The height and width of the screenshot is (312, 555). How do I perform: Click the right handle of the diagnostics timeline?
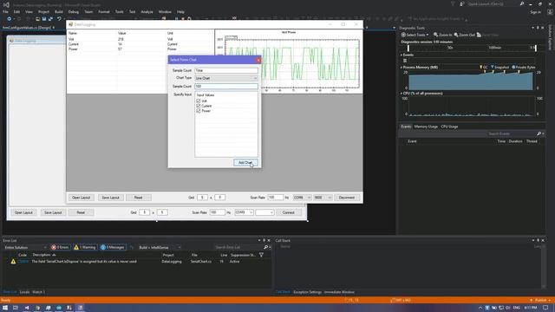pos(536,48)
